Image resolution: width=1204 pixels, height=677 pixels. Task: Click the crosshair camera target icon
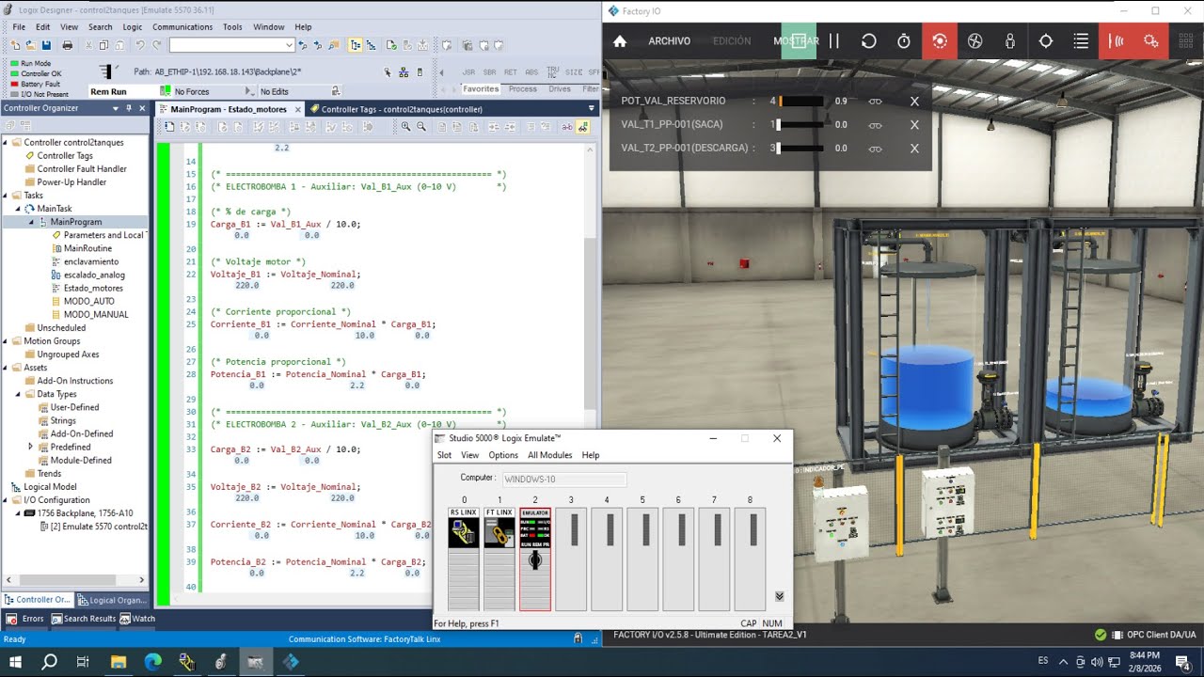click(1046, 41)
